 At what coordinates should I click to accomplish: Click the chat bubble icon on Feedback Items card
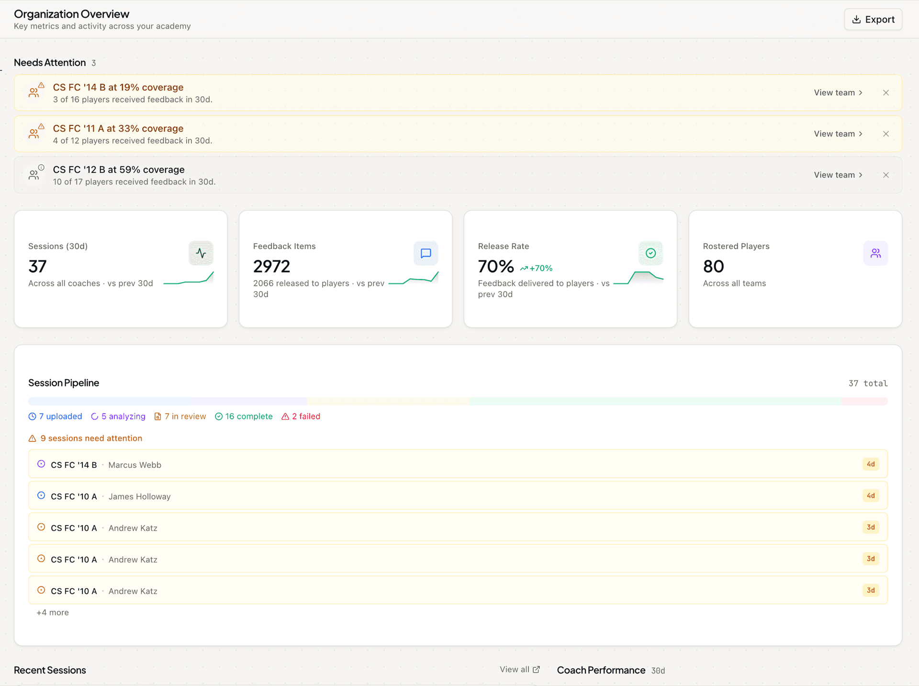tap(426, 253)
